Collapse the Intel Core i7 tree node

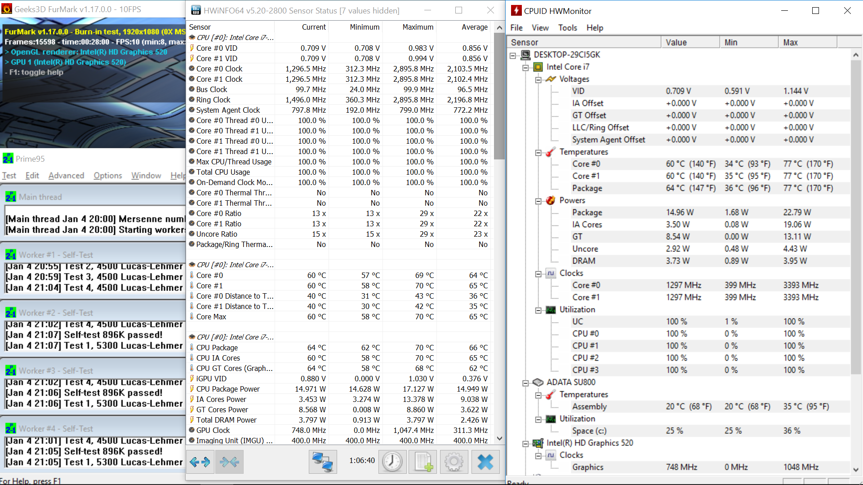(525, 67)
